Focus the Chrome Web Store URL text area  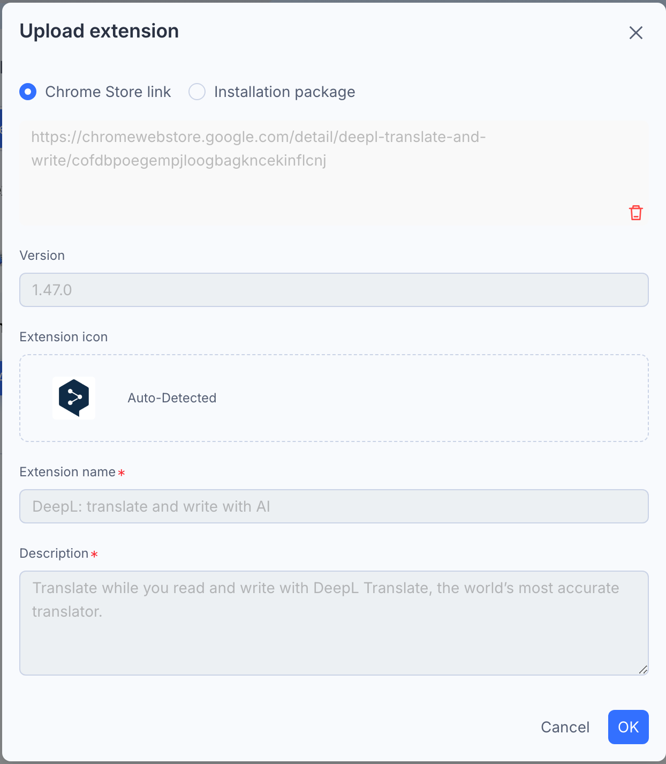tap(334, 173)
